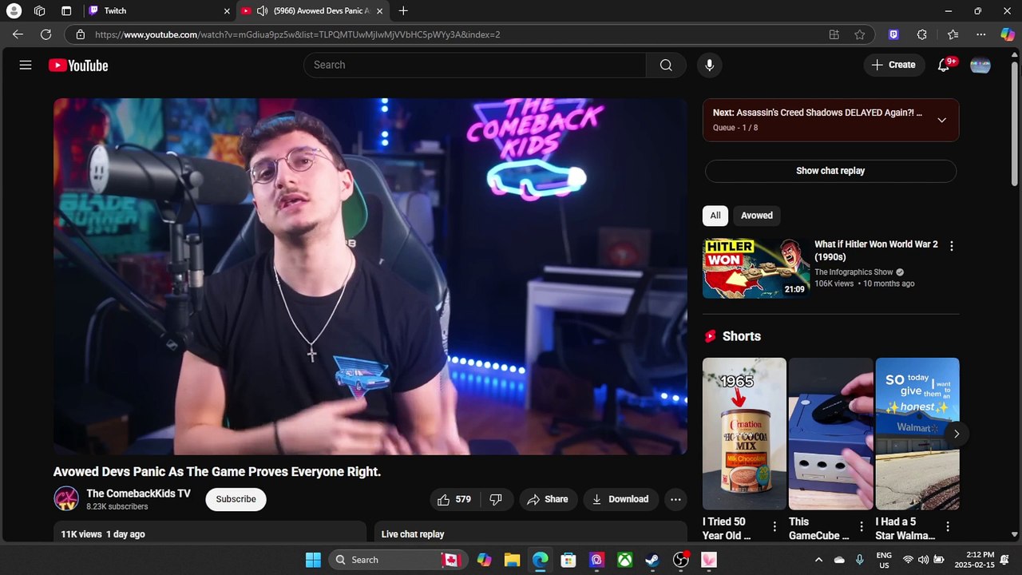Viewport: 1022px width, 575px height.
Task: Show hidden system tray icons
Action: pos(818,560)
